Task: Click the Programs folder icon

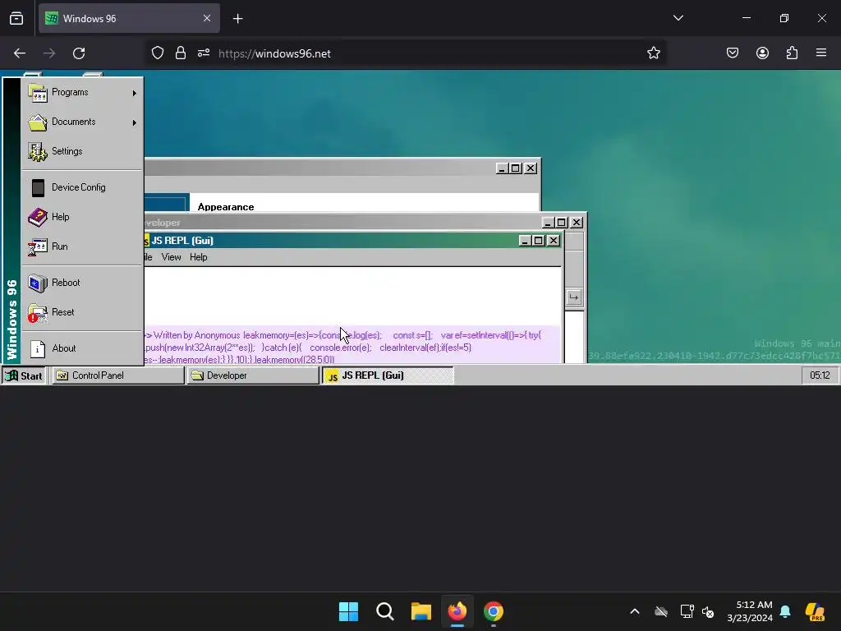Action: click(38, 93)
